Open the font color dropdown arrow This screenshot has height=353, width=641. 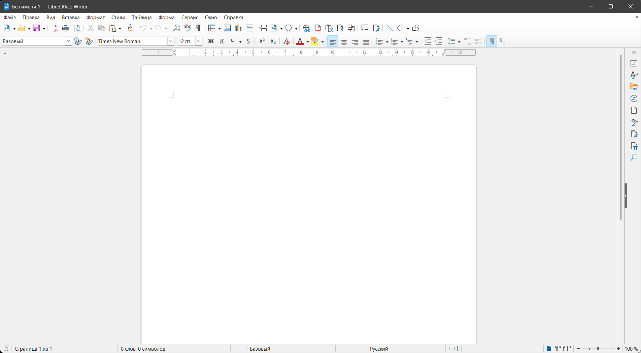[307, 42]
